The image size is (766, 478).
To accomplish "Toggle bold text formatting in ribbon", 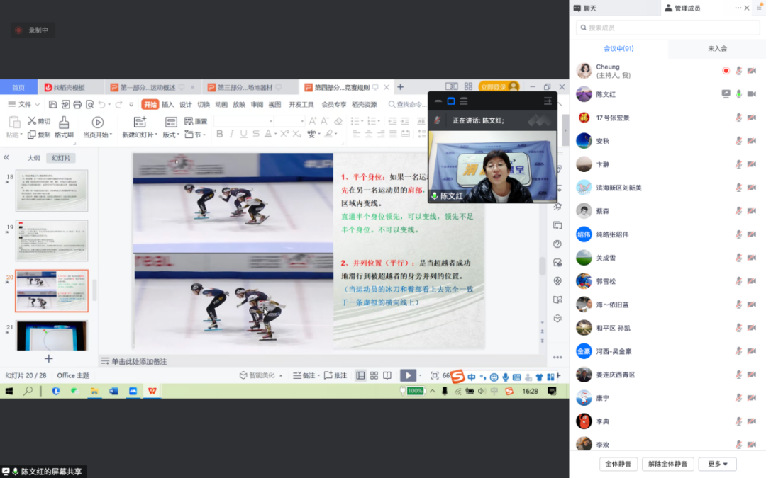I will click(219, 134).
